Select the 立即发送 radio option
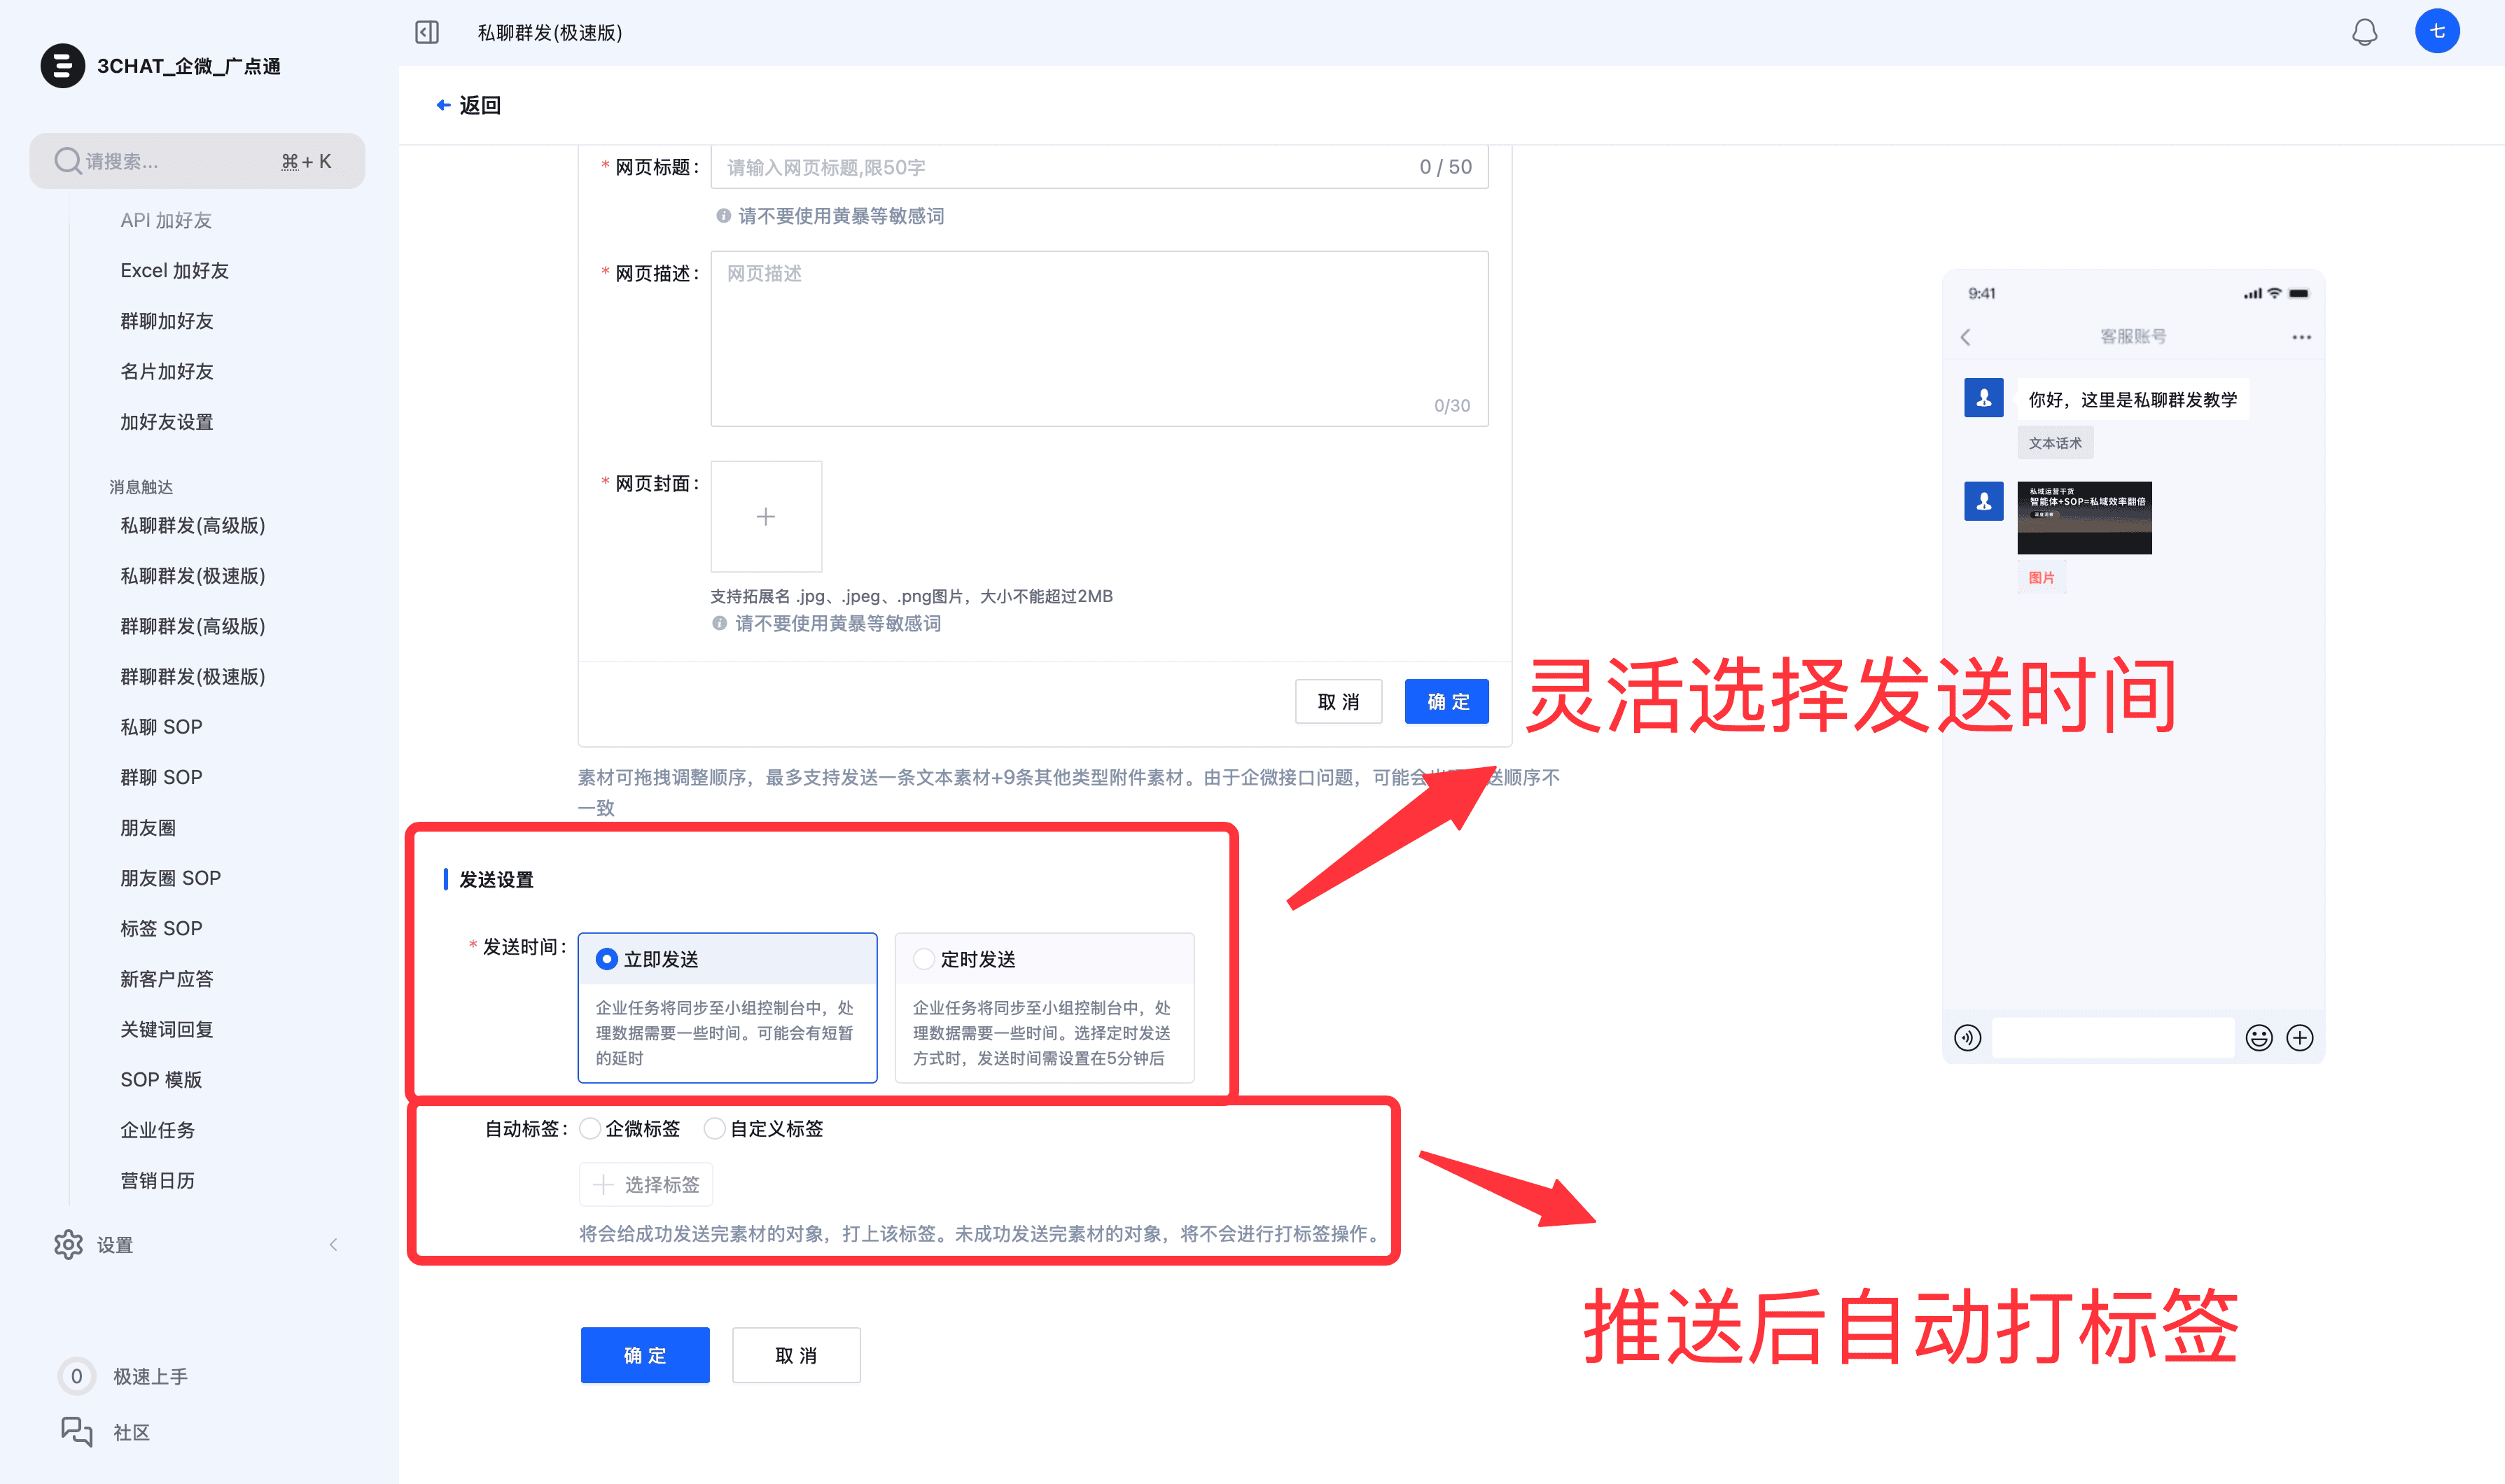This screenshot has height=1484, width=2505. [x=607, y=959]
